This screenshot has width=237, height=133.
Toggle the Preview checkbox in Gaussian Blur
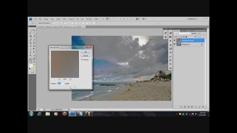tap(81, 60)
